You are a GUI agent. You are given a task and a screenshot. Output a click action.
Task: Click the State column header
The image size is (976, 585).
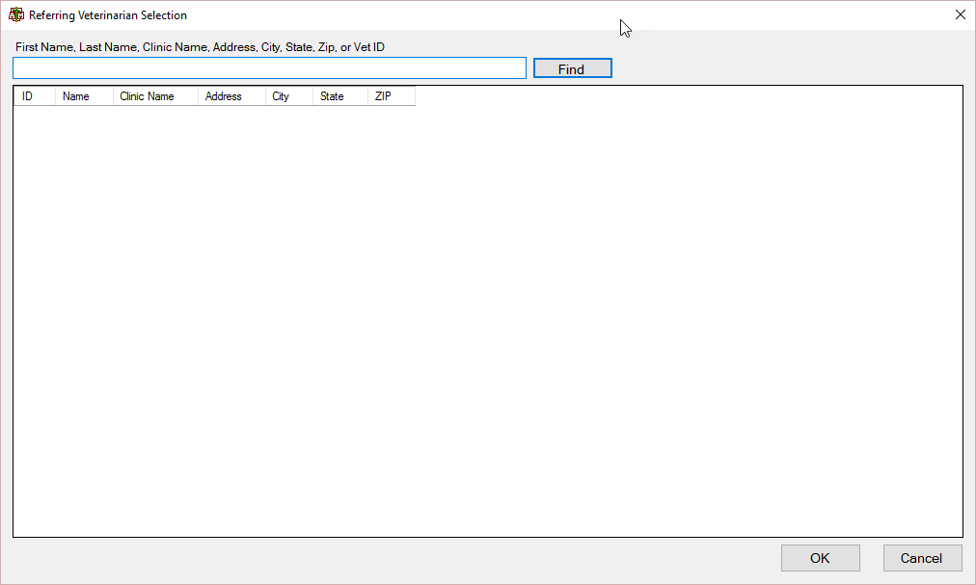click(339, 96)
